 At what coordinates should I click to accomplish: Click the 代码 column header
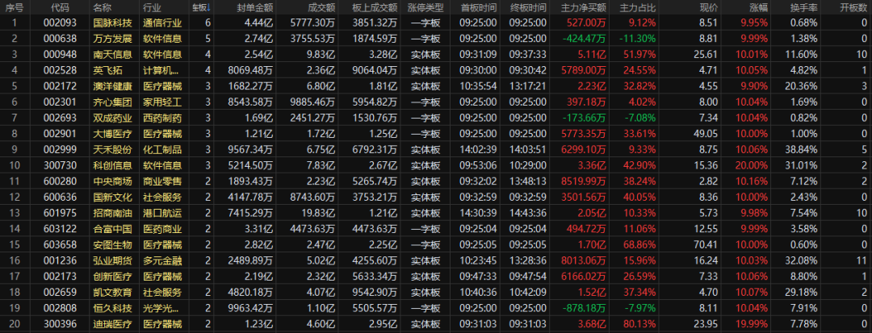point(60,8)
